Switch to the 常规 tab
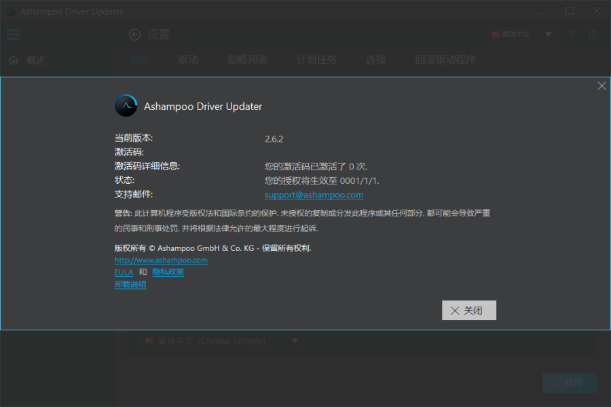 point(139,60)
